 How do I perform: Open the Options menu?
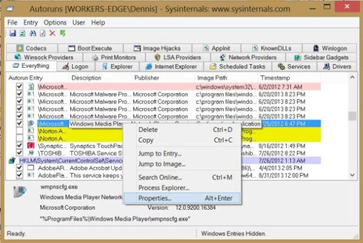coord(55,22)
